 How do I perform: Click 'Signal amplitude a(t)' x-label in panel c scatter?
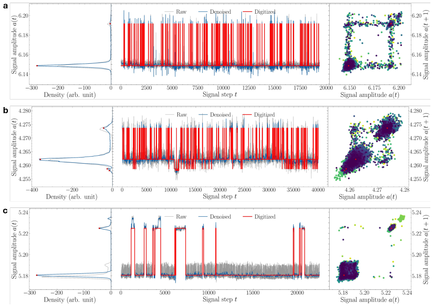370,300
